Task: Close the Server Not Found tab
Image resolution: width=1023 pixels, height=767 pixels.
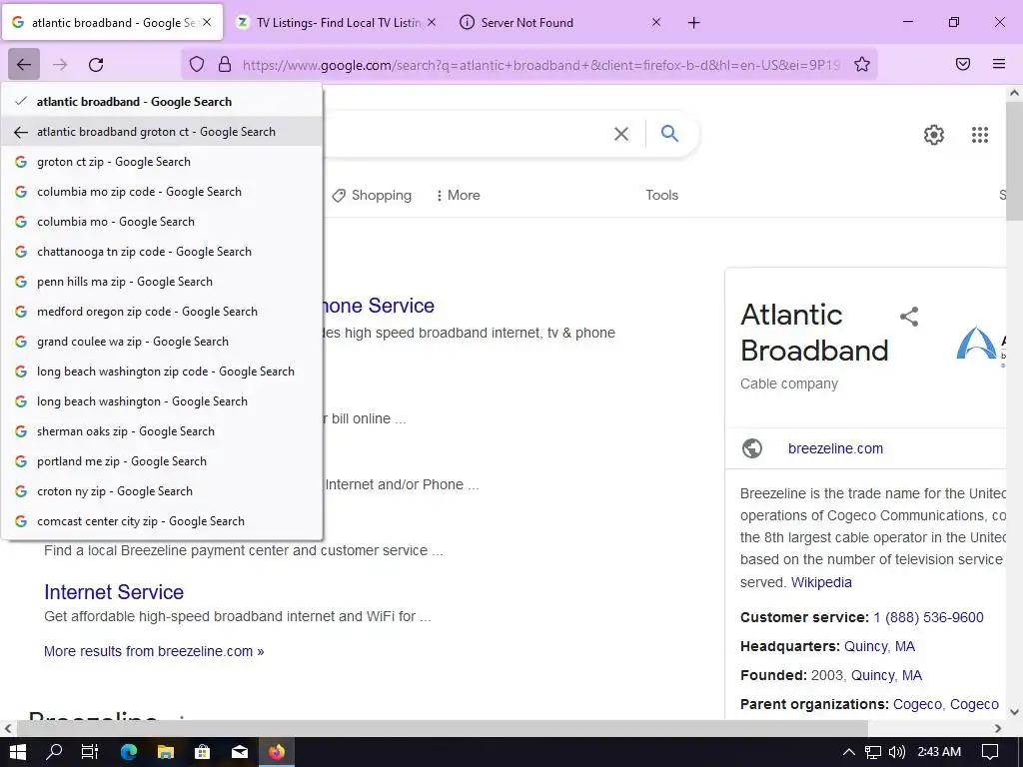Action: click(x=656, y=22)
